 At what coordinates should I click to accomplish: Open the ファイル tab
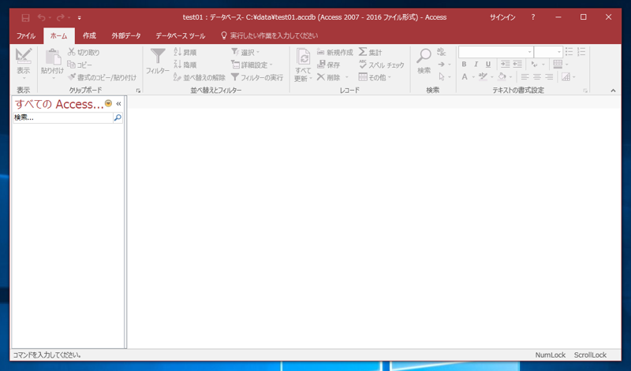pos(26,35)
